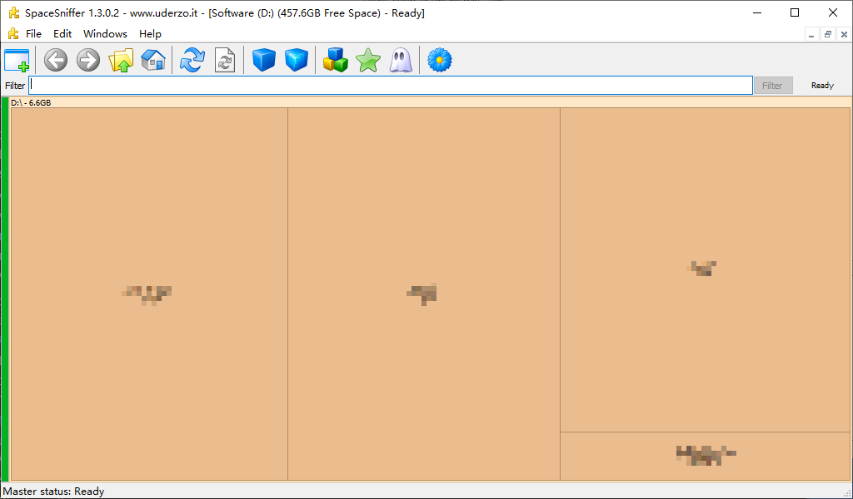The height and width of the screenshot is (499, 853).
Task: Go forward with the right arrow
Action: [88, 60]
